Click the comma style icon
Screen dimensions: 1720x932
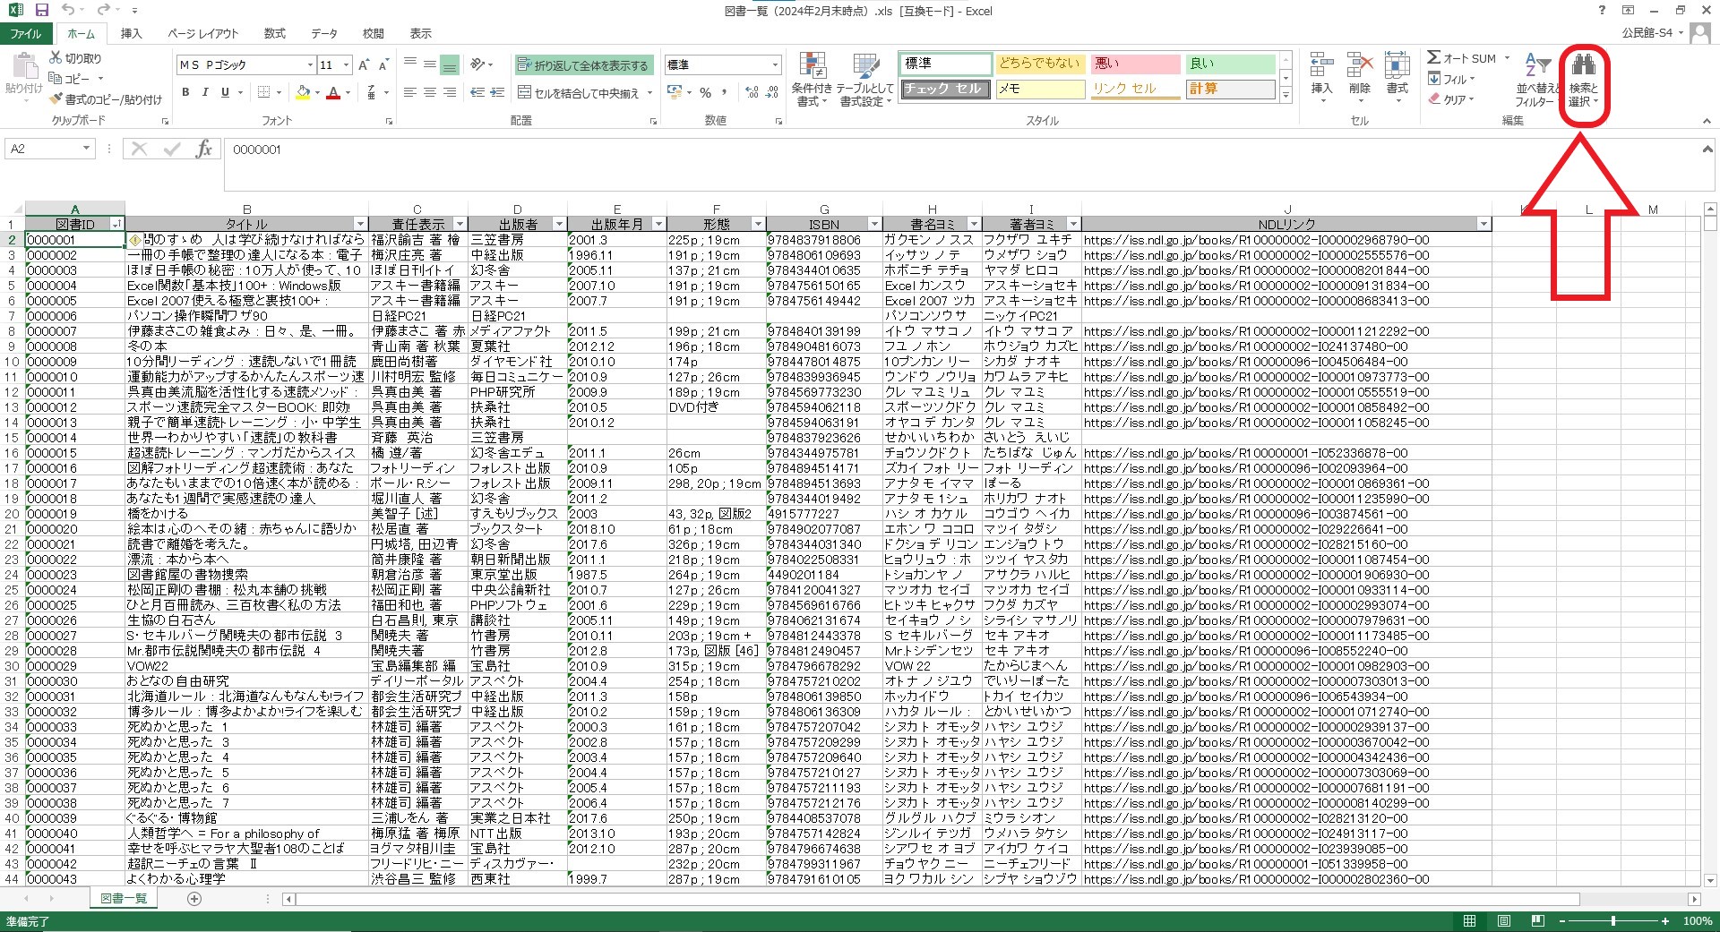click(724, 92)
